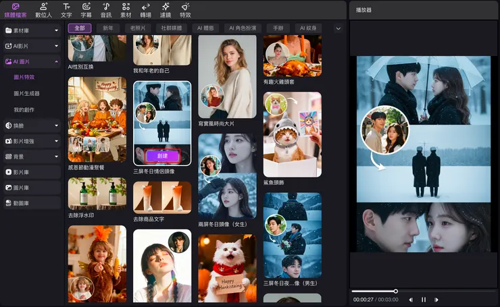Open the 特效 effects tool

point(185,10)
